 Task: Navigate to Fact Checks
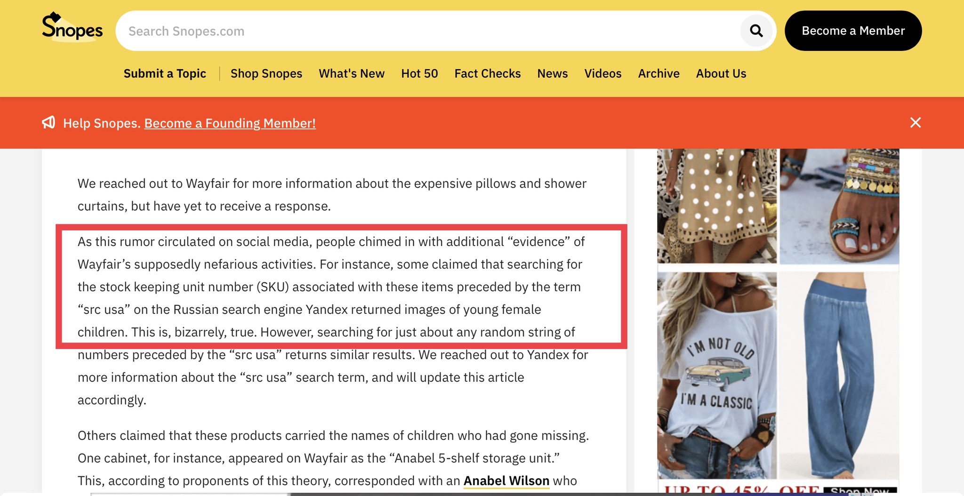coord(487,74)
